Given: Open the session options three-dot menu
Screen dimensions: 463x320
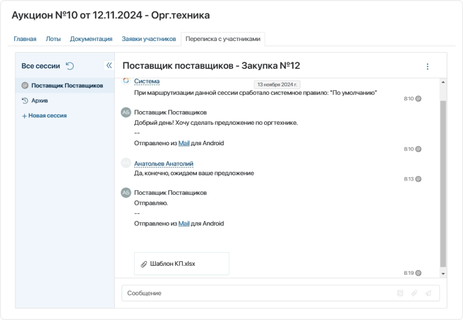Looking at the screenshot, I should [427, 66].
